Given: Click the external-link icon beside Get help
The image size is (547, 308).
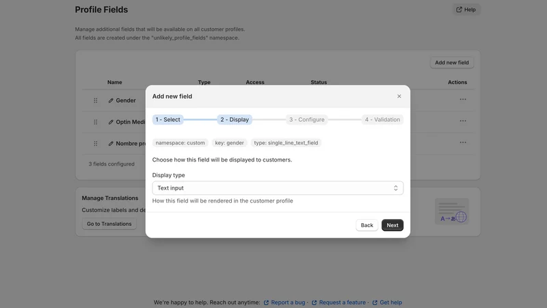Looking at the screenshot, I should coord(375,303).
